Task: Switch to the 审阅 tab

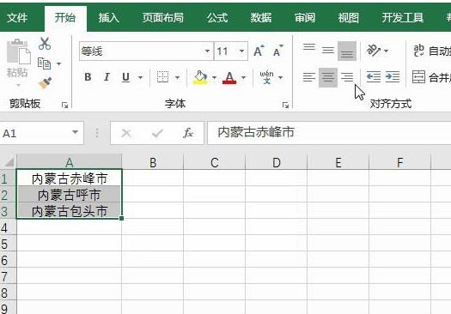Action: 305,18
